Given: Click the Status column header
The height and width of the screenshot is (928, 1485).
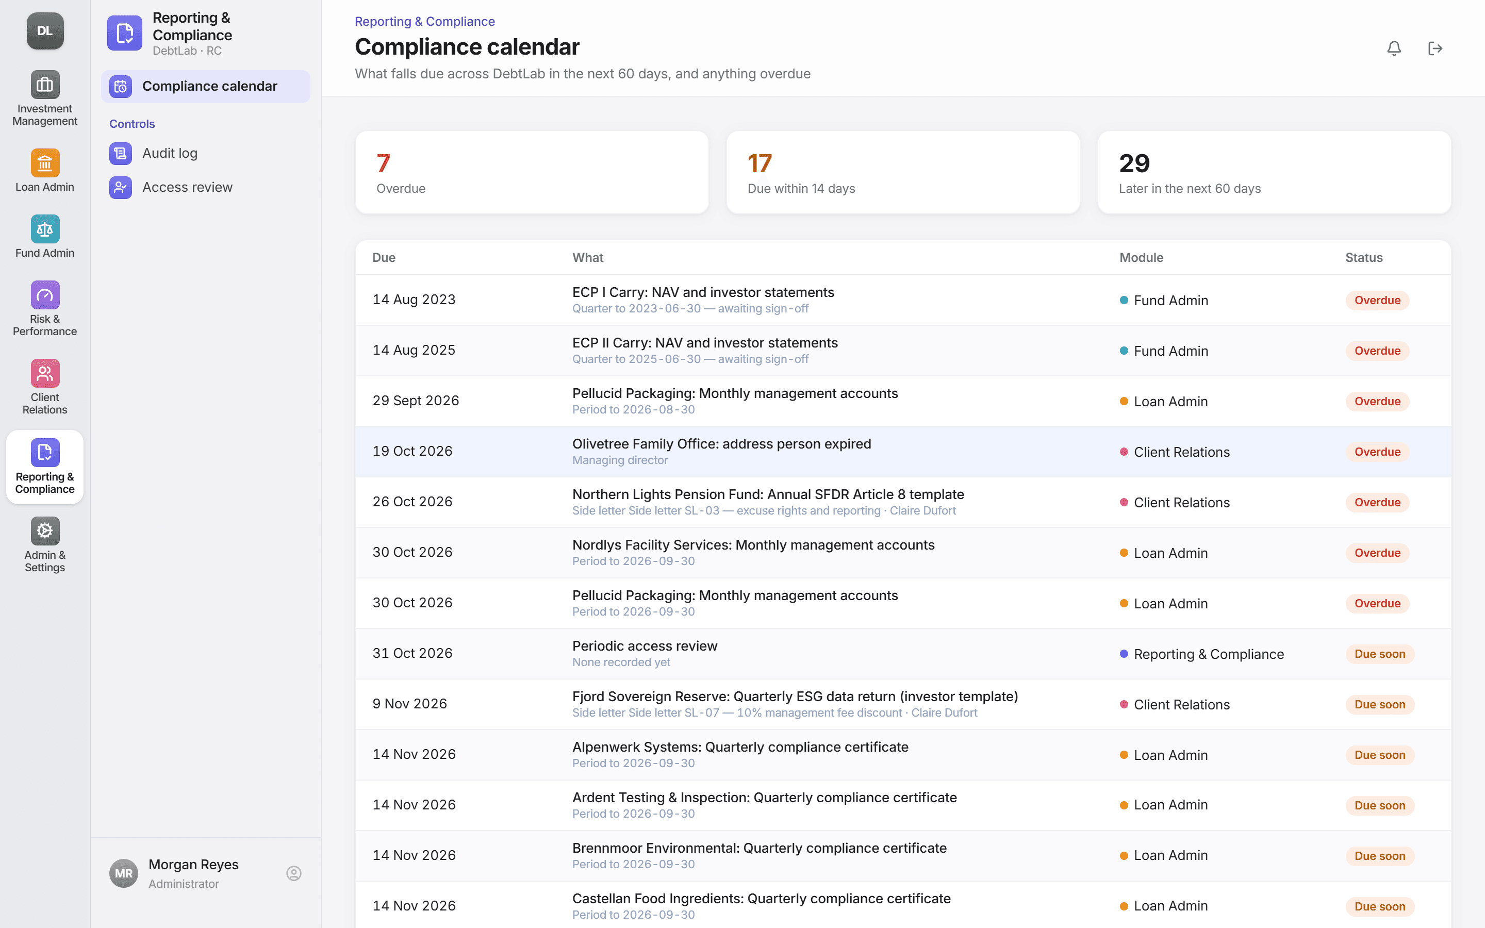Looking at the screenshot, I should click(x=1363, y=258).
